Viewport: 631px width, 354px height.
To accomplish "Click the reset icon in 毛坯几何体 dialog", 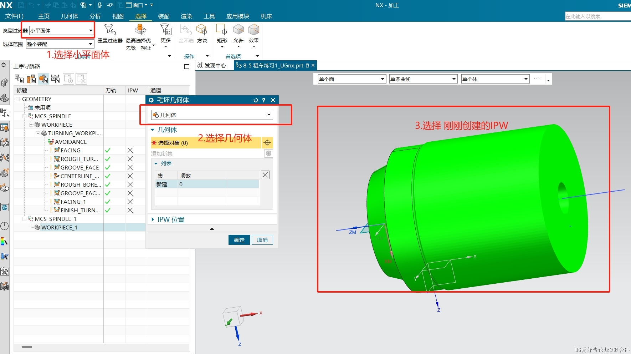I will point(256,100).
